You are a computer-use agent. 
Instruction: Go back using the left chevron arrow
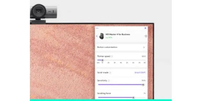pyautogui.click(x=97, y=36)
